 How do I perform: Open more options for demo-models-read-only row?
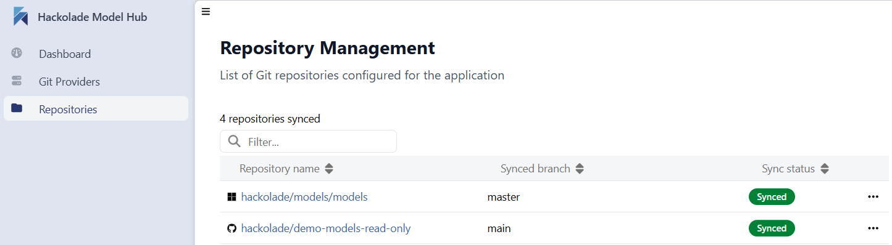tap(873, 228)
